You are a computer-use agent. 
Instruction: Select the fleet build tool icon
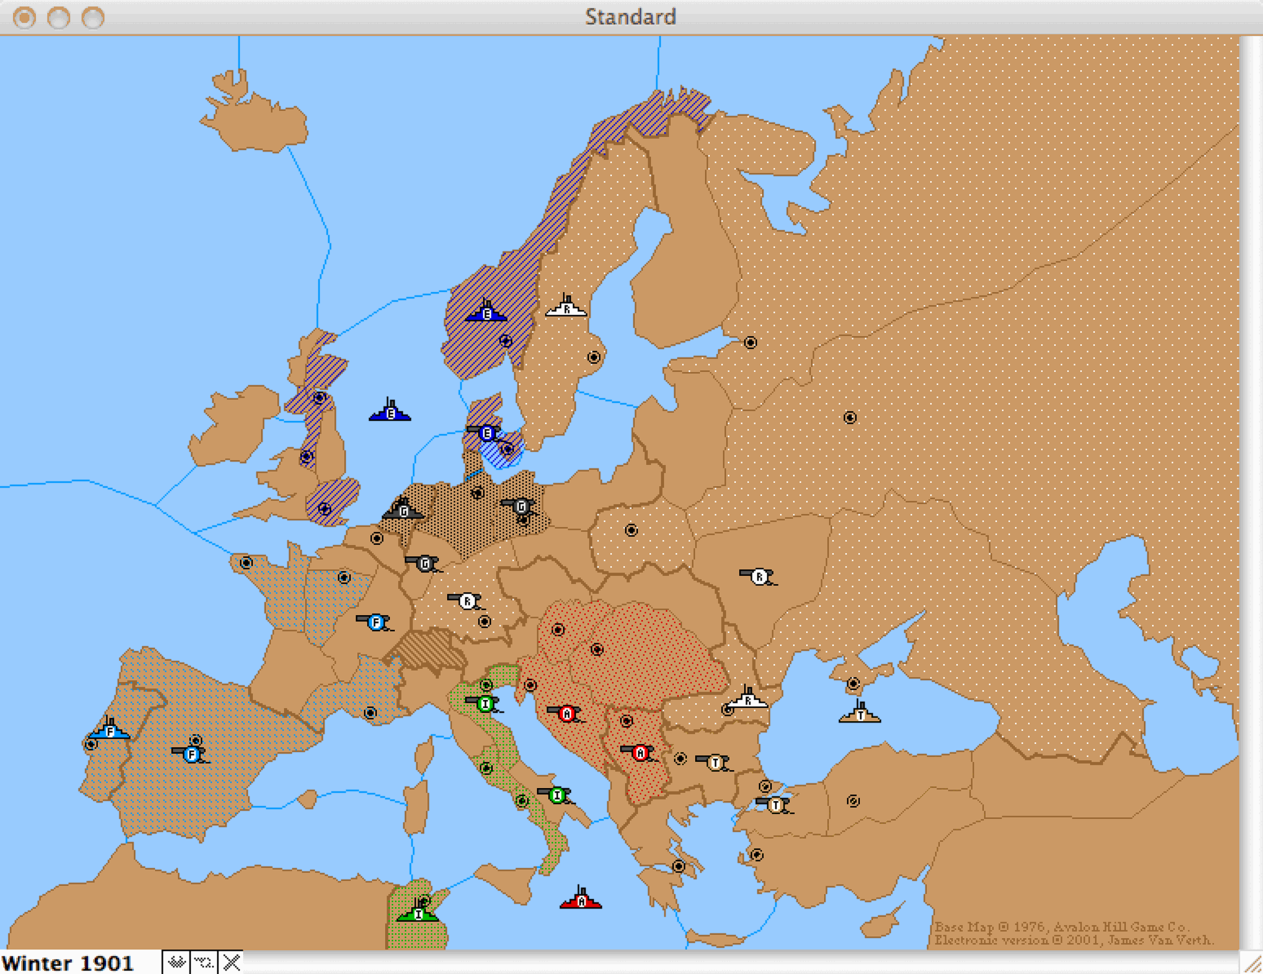point(176,963)
